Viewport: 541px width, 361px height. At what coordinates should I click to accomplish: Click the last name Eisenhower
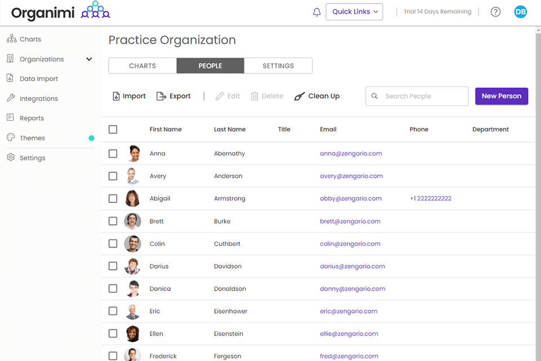click(230, 311)
